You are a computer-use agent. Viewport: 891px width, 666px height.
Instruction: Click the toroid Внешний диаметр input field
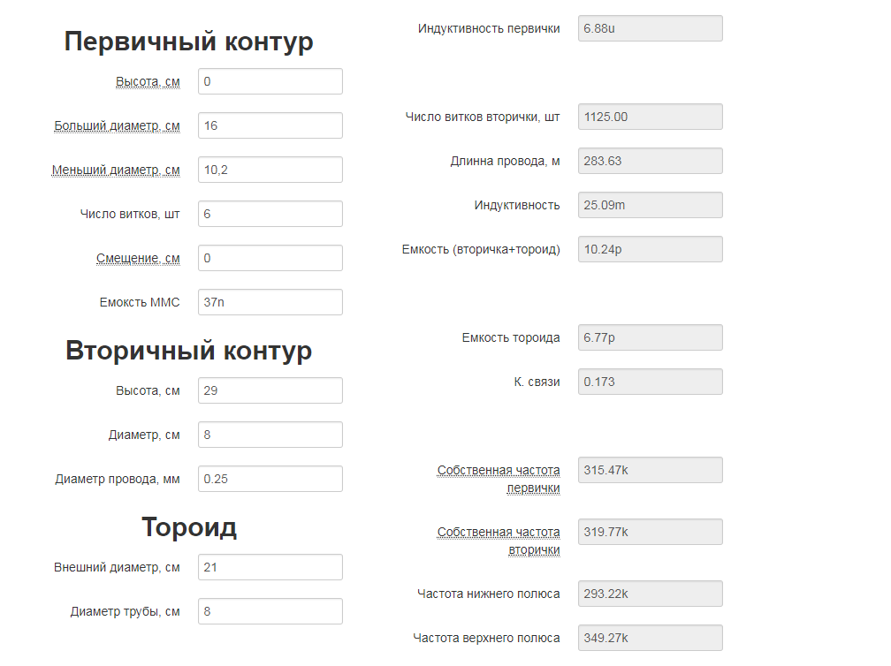(270, 567)
